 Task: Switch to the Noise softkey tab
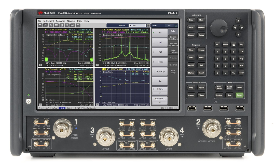click(x=173, y=31)
